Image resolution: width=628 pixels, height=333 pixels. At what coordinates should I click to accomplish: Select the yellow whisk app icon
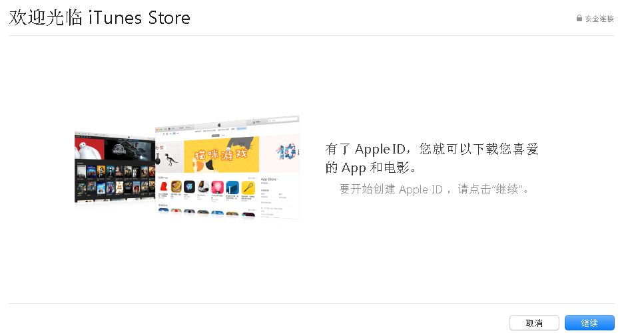248,187
